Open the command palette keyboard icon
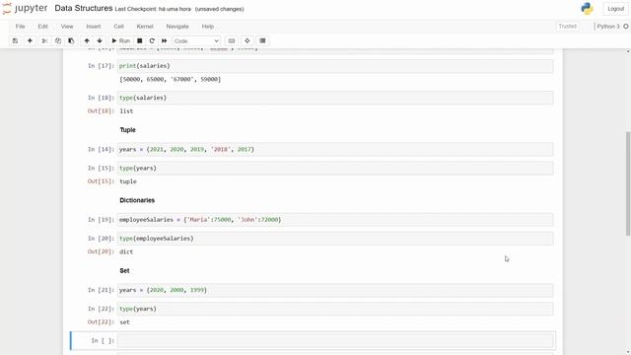 coord(232,40)
